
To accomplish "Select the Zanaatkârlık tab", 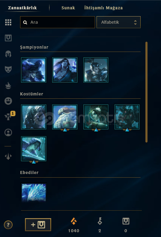I will pos(22,8).
